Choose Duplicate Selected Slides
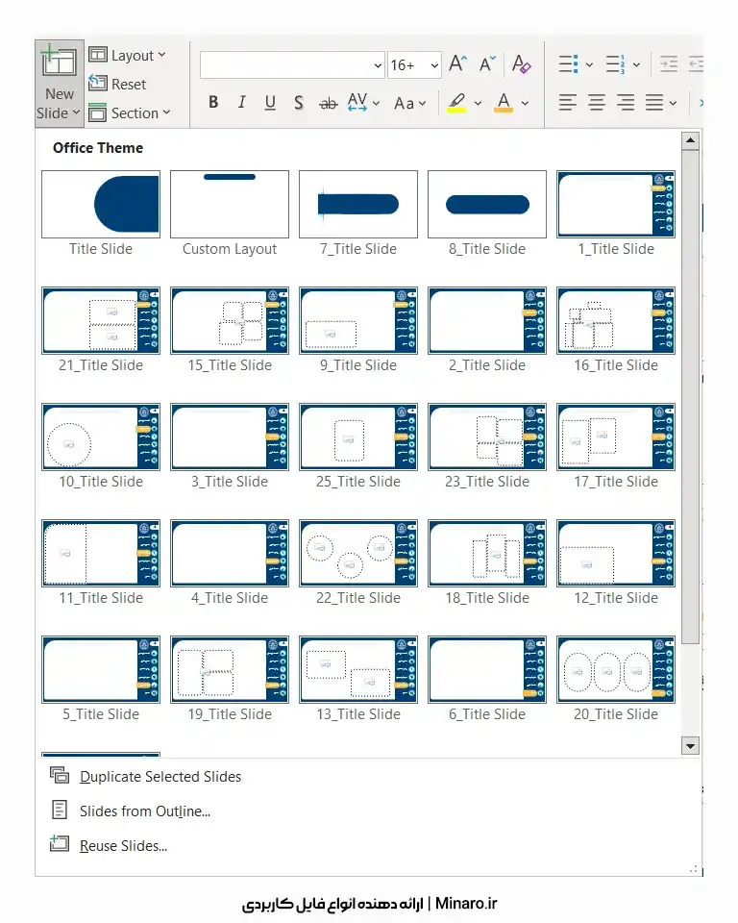This screenshot has height=923, width=738. 160,777
